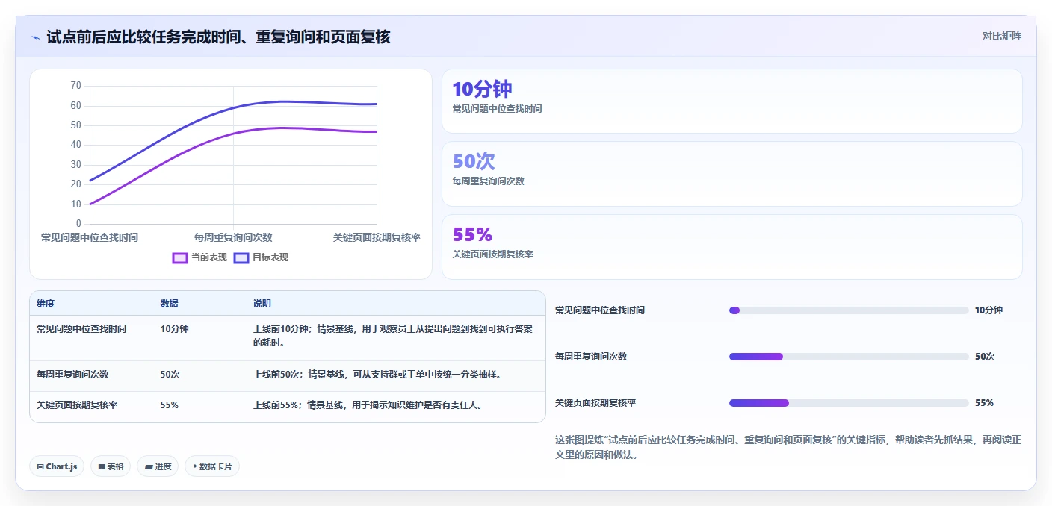The width and height of the screenshot is (1052, 506).
Task: Click the lightning icon beside the title
Action: (35, 37)
